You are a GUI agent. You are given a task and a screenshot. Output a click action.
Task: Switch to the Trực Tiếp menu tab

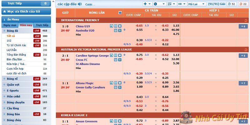point(42,25)
